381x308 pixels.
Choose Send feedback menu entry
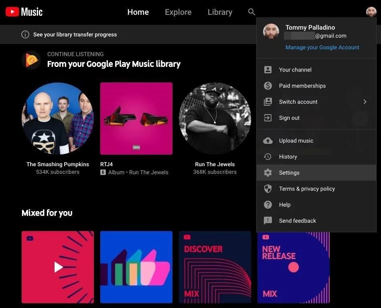pyautogui.click(x=316, y=221)
